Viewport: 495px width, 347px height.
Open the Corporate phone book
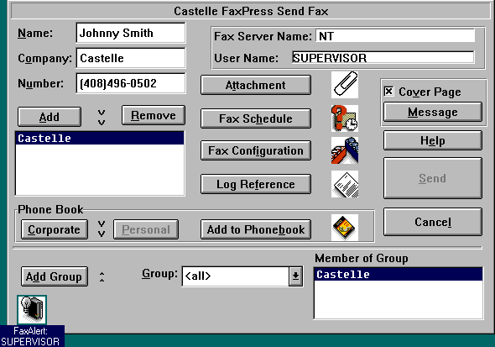click(55, 229)
